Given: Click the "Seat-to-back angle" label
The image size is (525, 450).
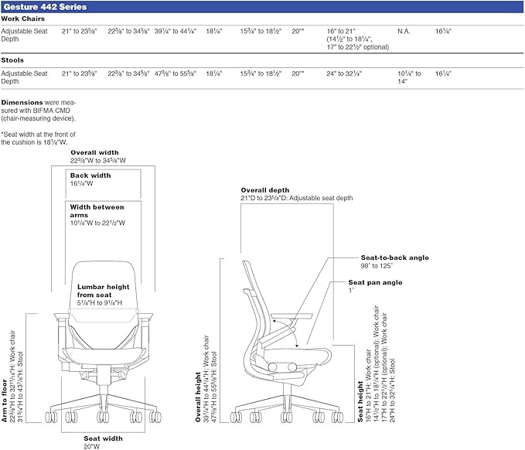Looking at the screenshot, I should point(395,257).
